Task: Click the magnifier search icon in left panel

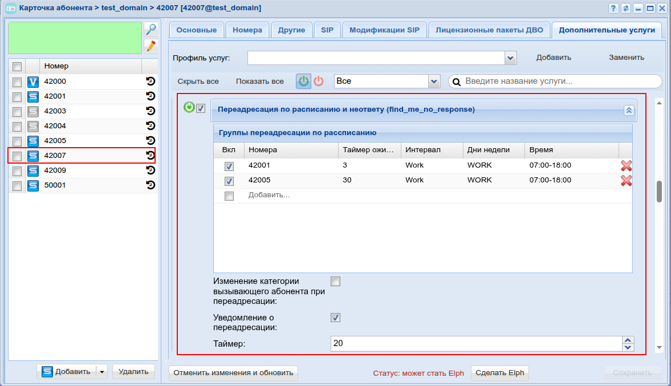Action: coord(151,30)
